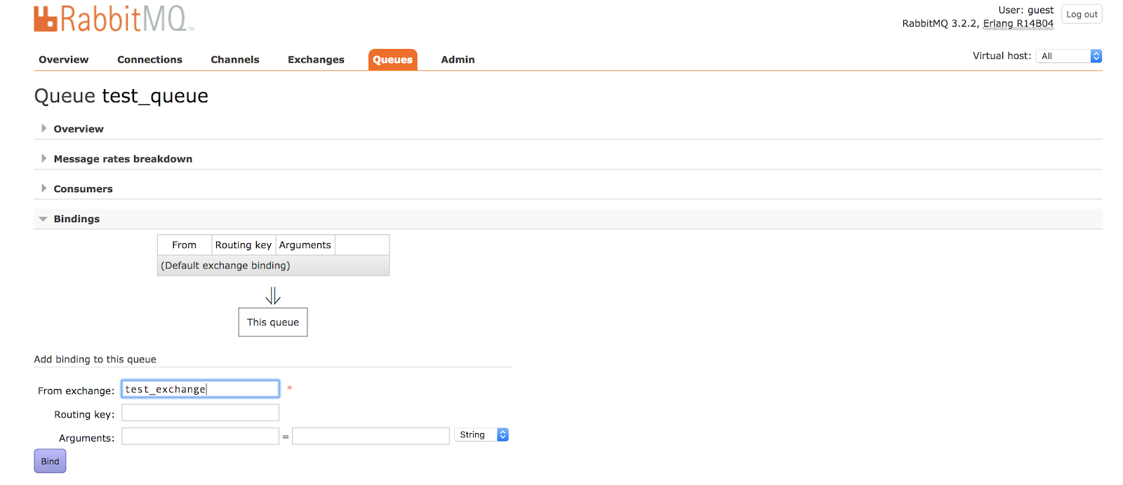The width and height of the screenshot is (1123, 485).
Task: Click the Bind button
Action: [x=50, y=461]
